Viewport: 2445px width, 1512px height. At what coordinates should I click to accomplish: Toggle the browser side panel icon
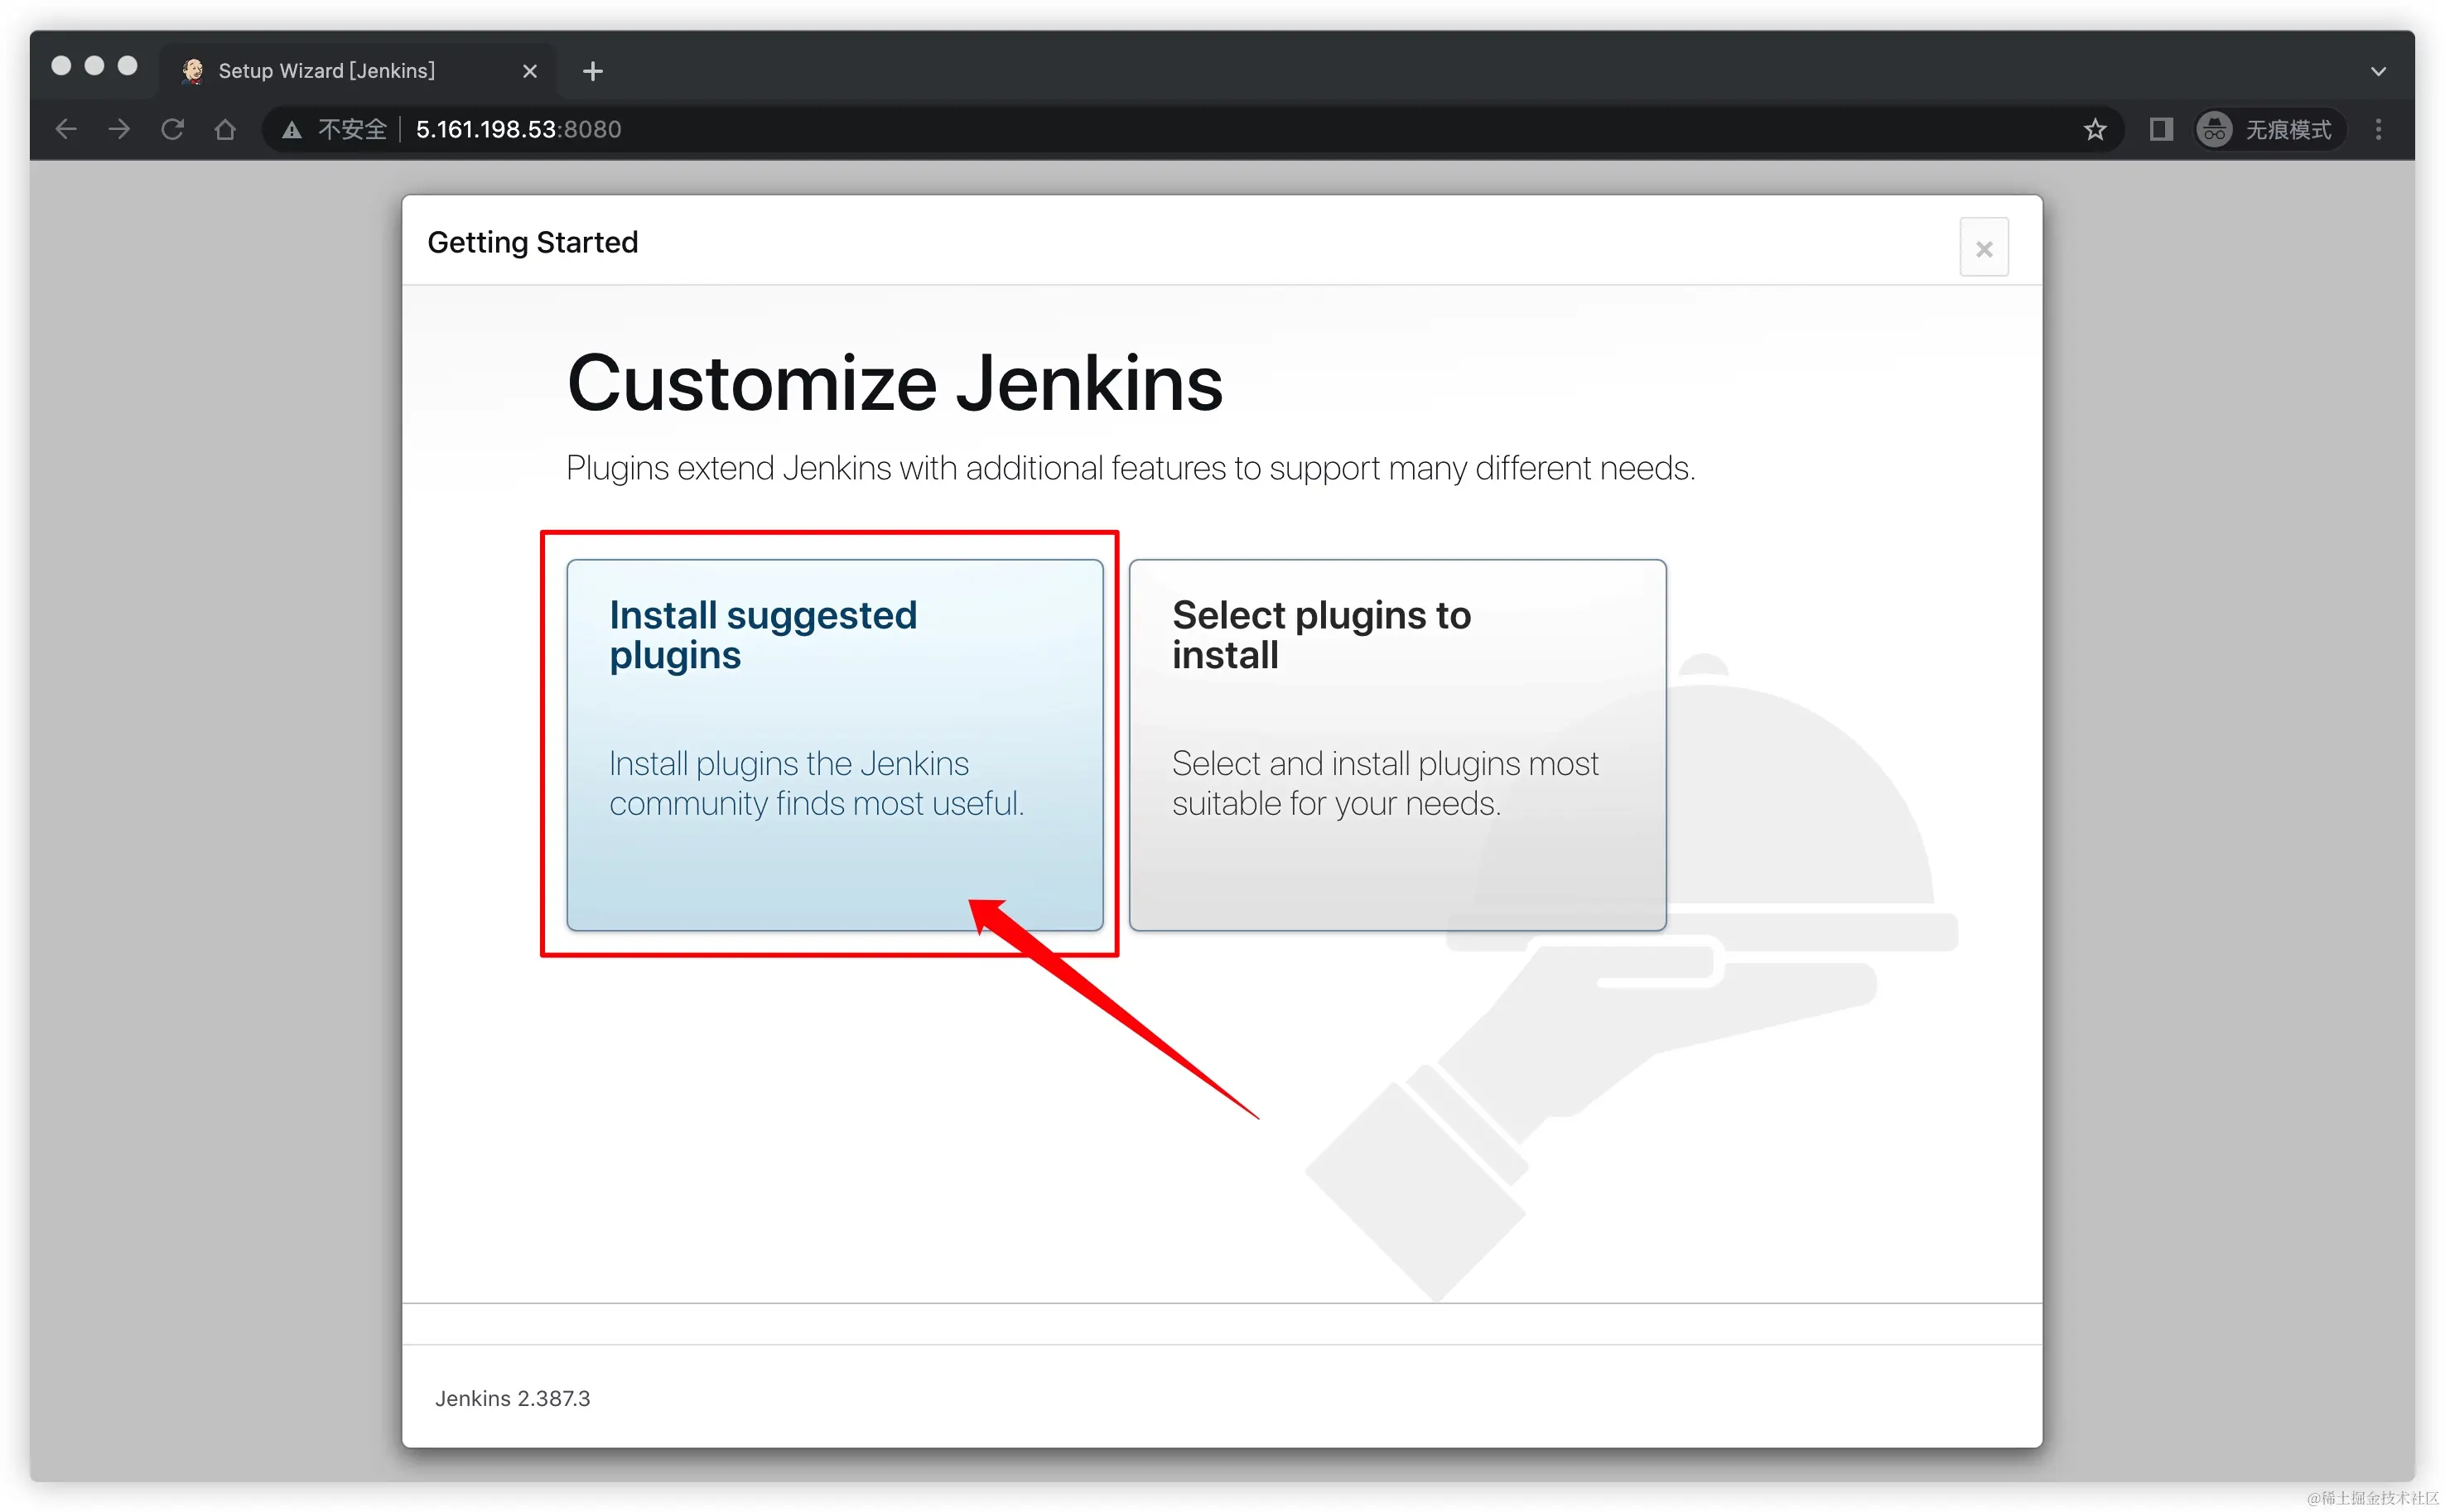pyautogui.click(x=2160, y=129)
